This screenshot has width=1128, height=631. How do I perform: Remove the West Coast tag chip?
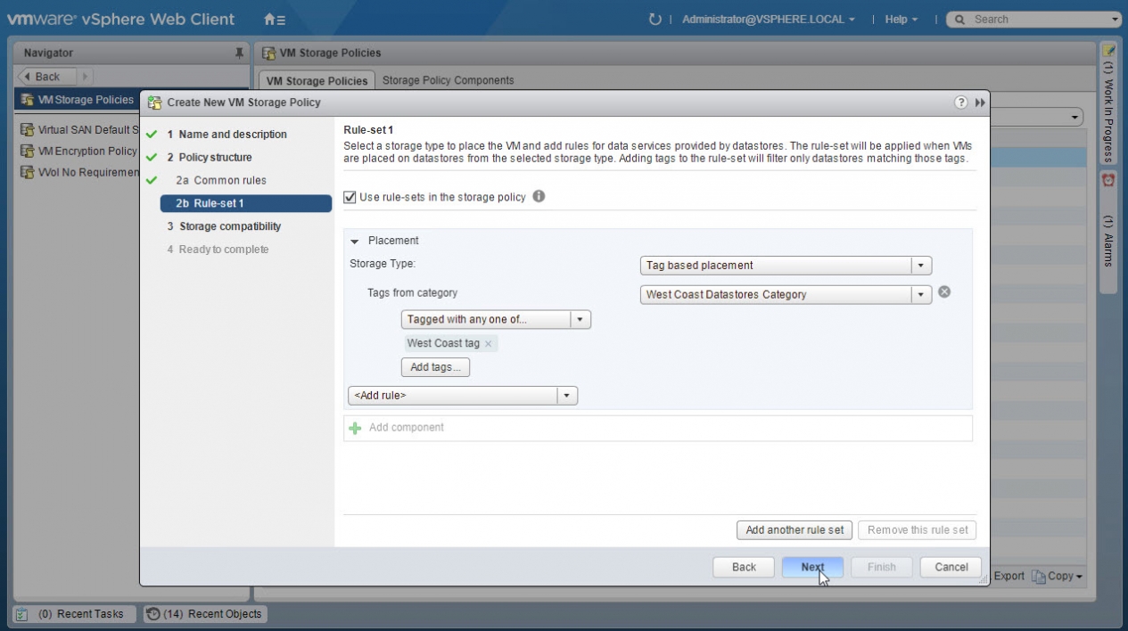pos(488,344)
